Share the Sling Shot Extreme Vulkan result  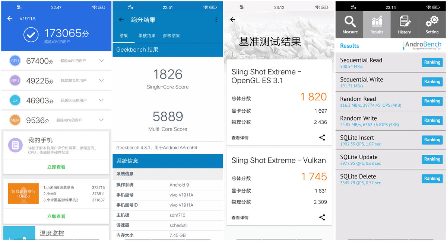(x=322, y=217)
